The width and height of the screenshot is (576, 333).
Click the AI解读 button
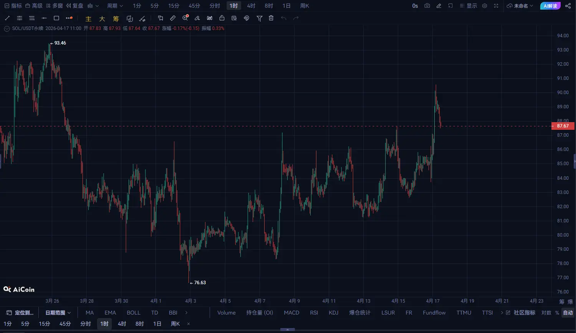click(550, 6)
